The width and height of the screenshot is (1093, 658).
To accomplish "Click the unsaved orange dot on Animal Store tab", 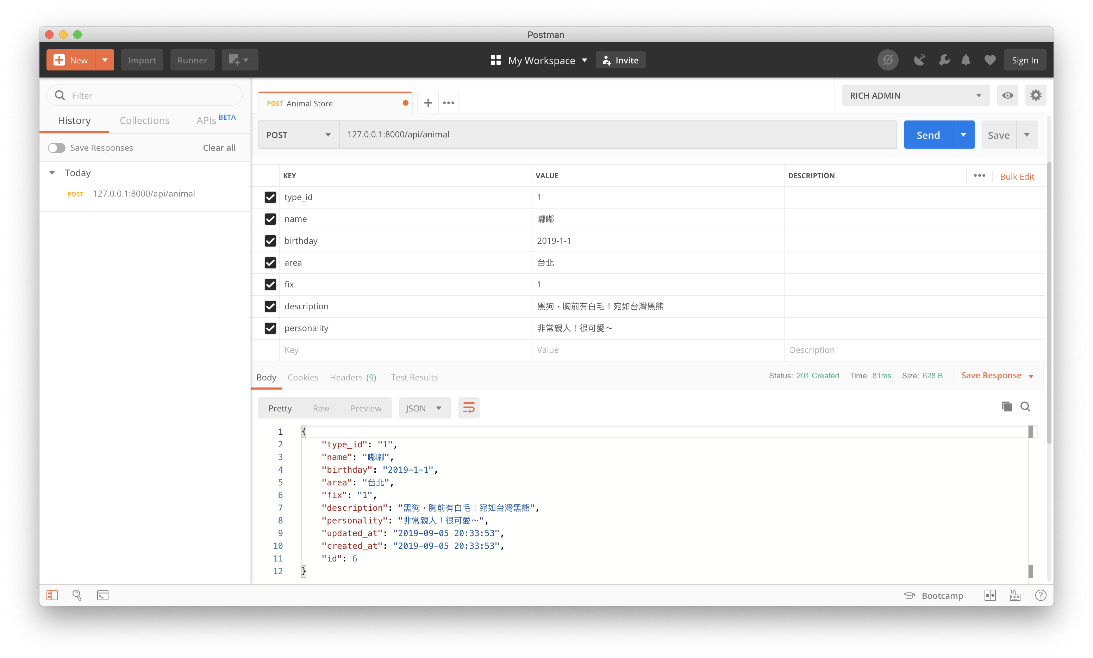I will pyautogui.click(x=405, y=103).
